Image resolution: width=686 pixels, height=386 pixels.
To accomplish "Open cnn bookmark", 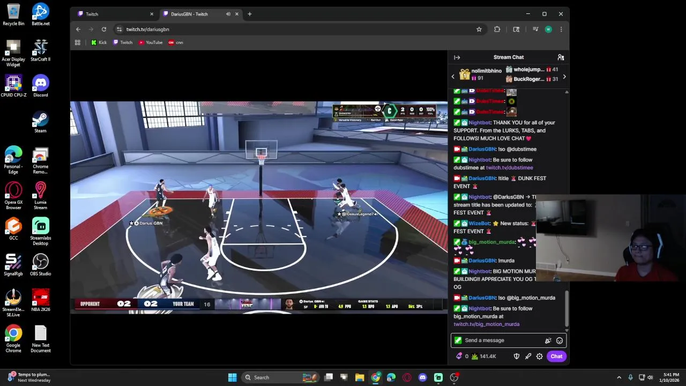I will [x=176, y=42].
